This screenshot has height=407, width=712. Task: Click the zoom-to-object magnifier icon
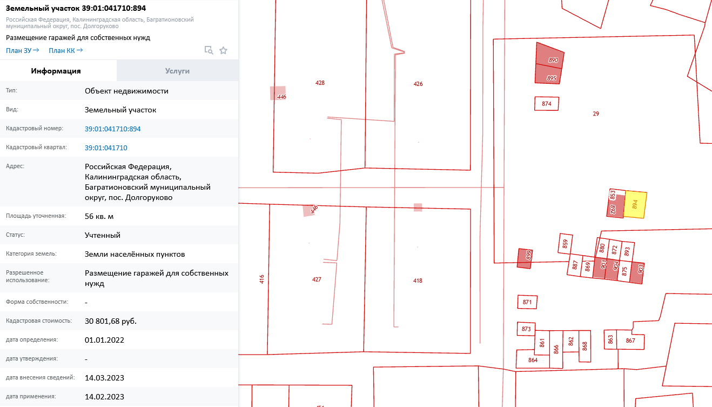coord(209,50)
